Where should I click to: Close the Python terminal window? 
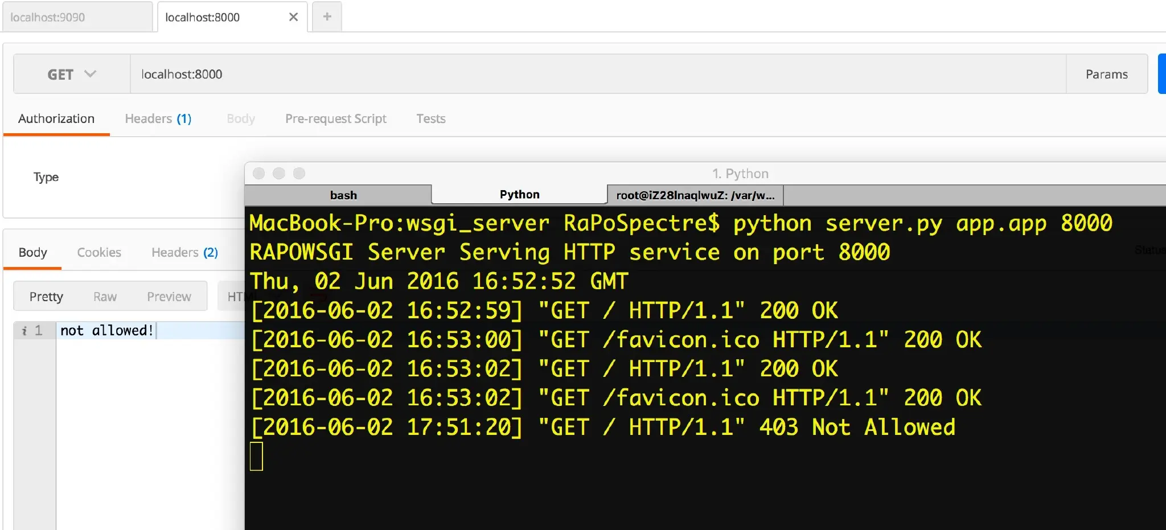click(258, 173)
